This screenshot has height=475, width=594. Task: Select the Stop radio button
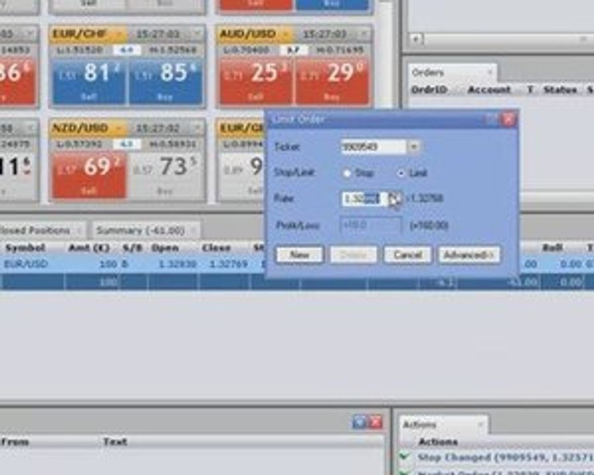pos(347,173)
